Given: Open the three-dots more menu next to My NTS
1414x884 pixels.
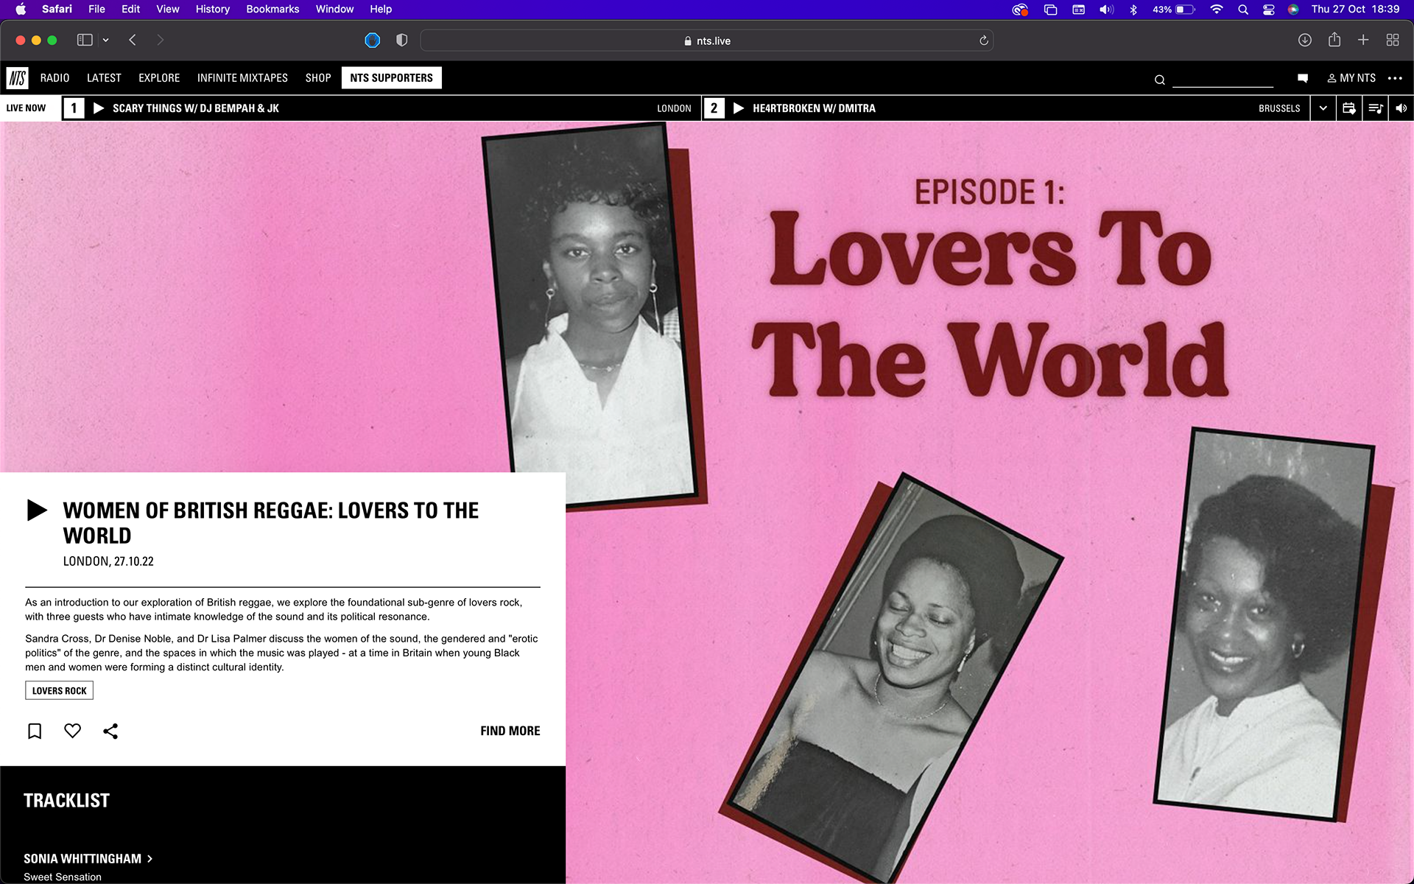Looking at the screenshot, I should click(1395, 78).
